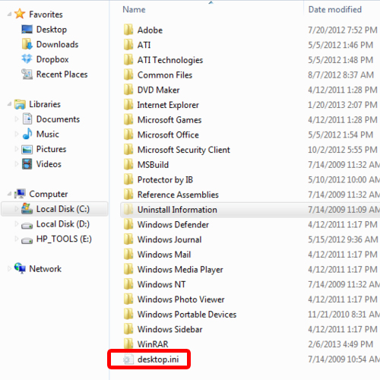This screenshot has height=380, width=380.
Task: Click the WinRAR folder entry
Action: tap(153, 344)
